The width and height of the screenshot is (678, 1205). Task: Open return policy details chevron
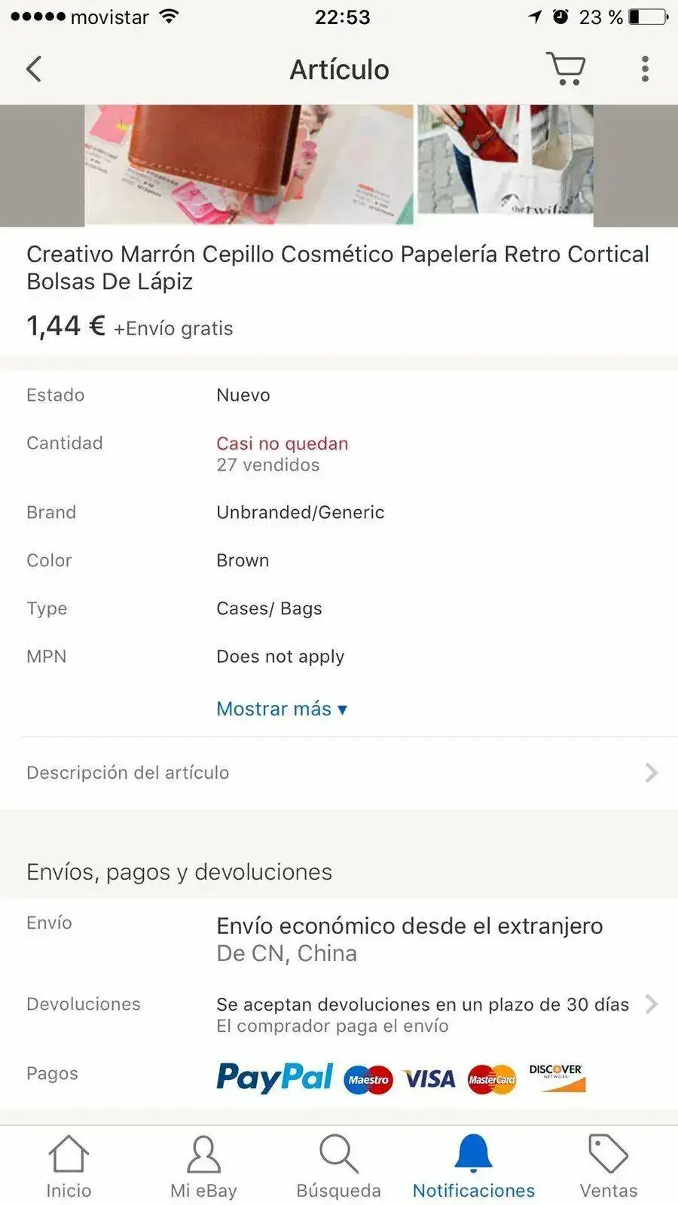652,1004
